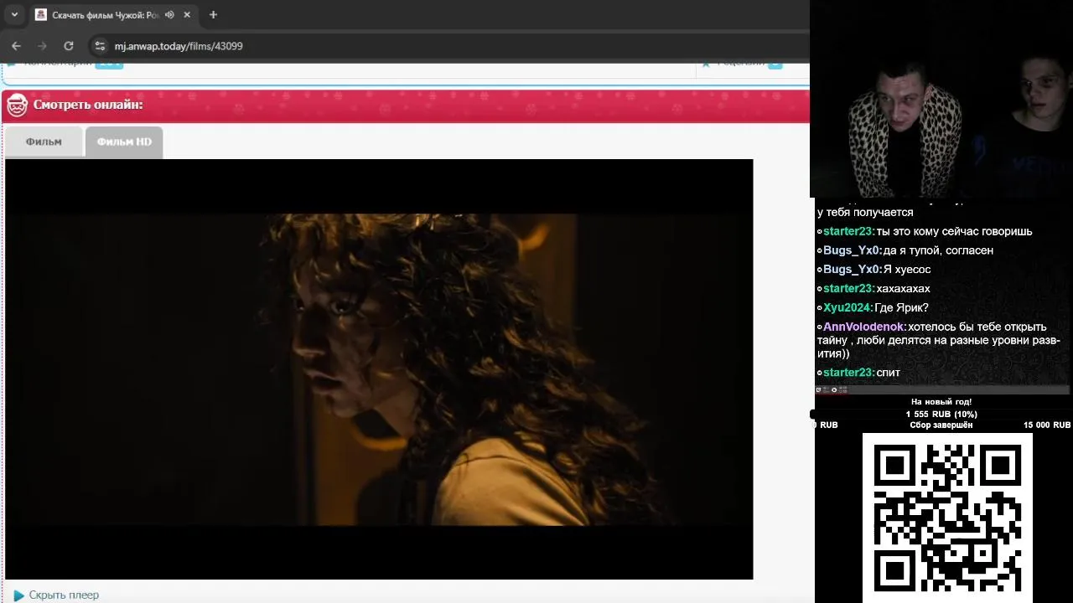Click the donation QR code
The height and width of the screenshot is (603, 1073).
947,518
